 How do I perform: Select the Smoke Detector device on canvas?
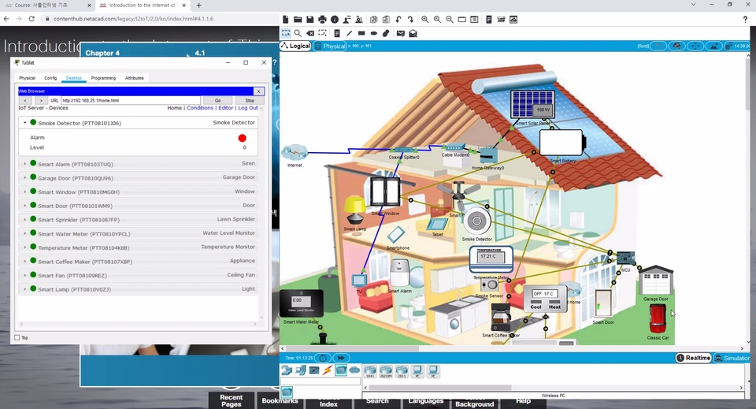[x=476, y=221]
